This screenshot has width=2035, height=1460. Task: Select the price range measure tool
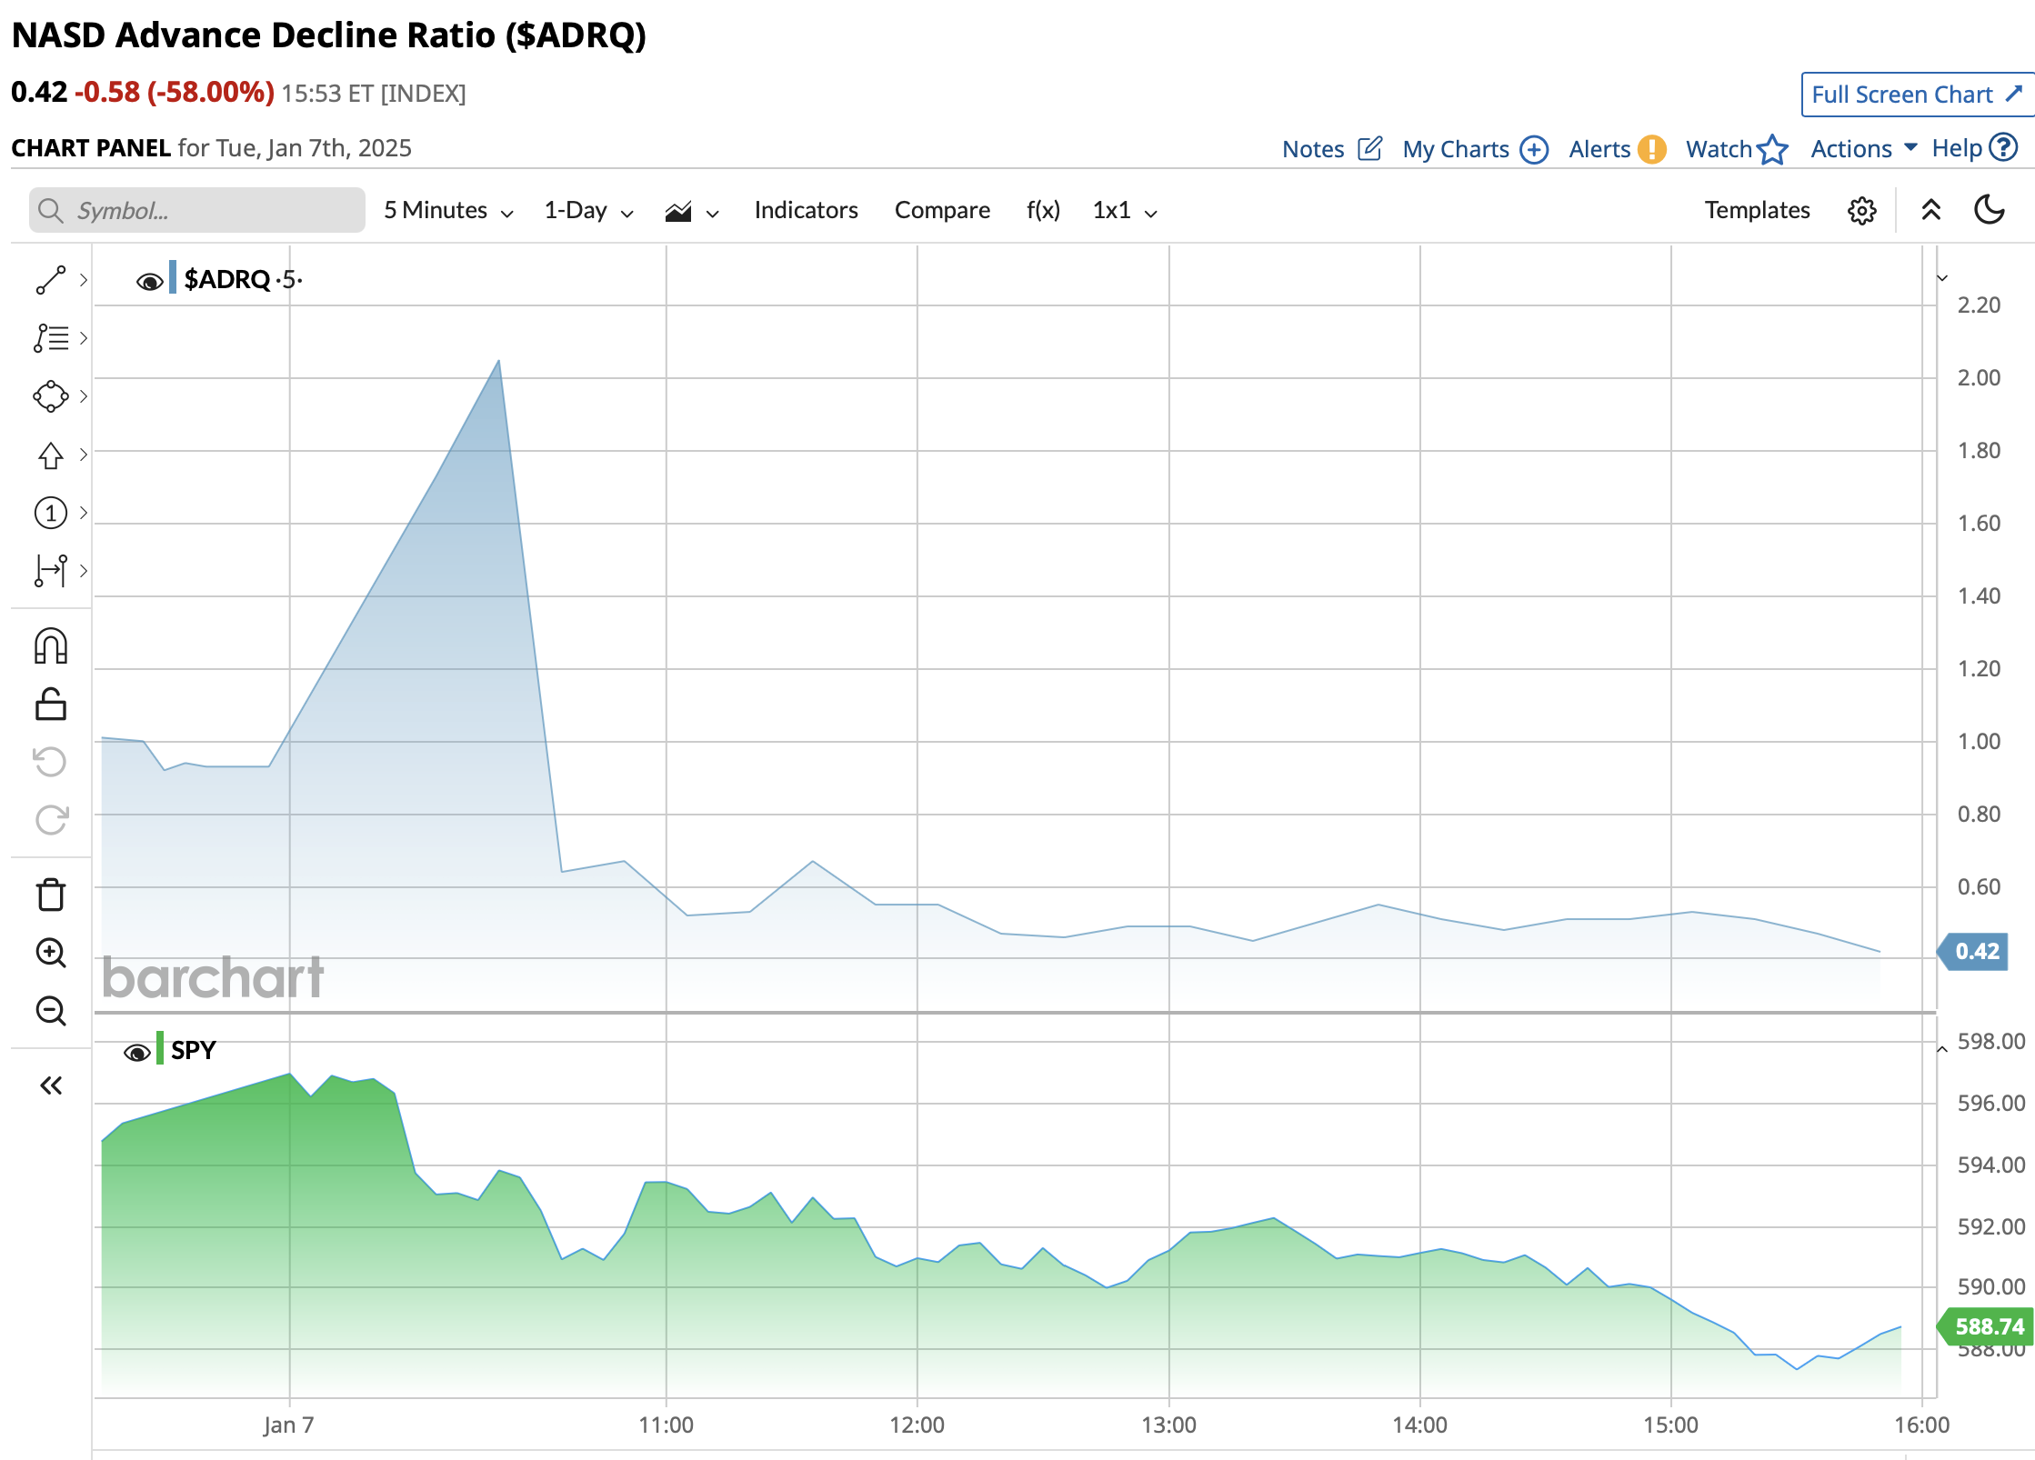(51, 571)
